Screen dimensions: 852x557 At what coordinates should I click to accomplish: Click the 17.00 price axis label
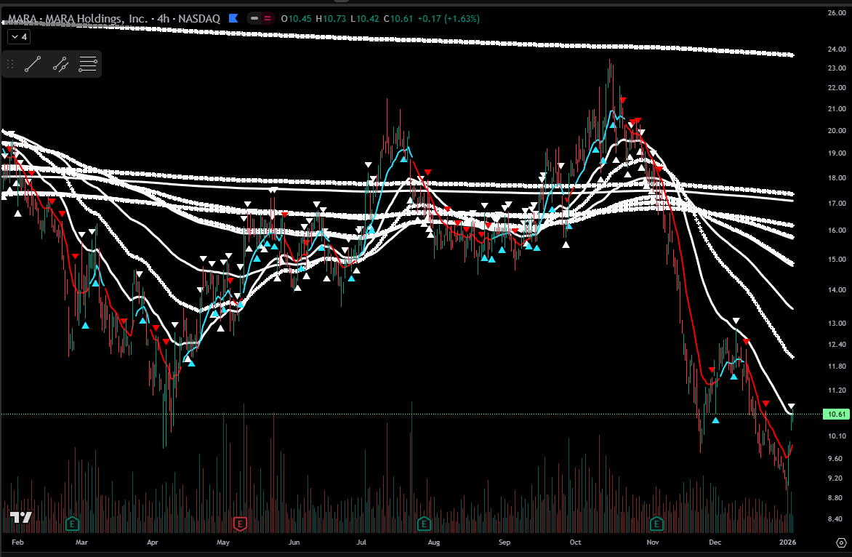point(837,203)
